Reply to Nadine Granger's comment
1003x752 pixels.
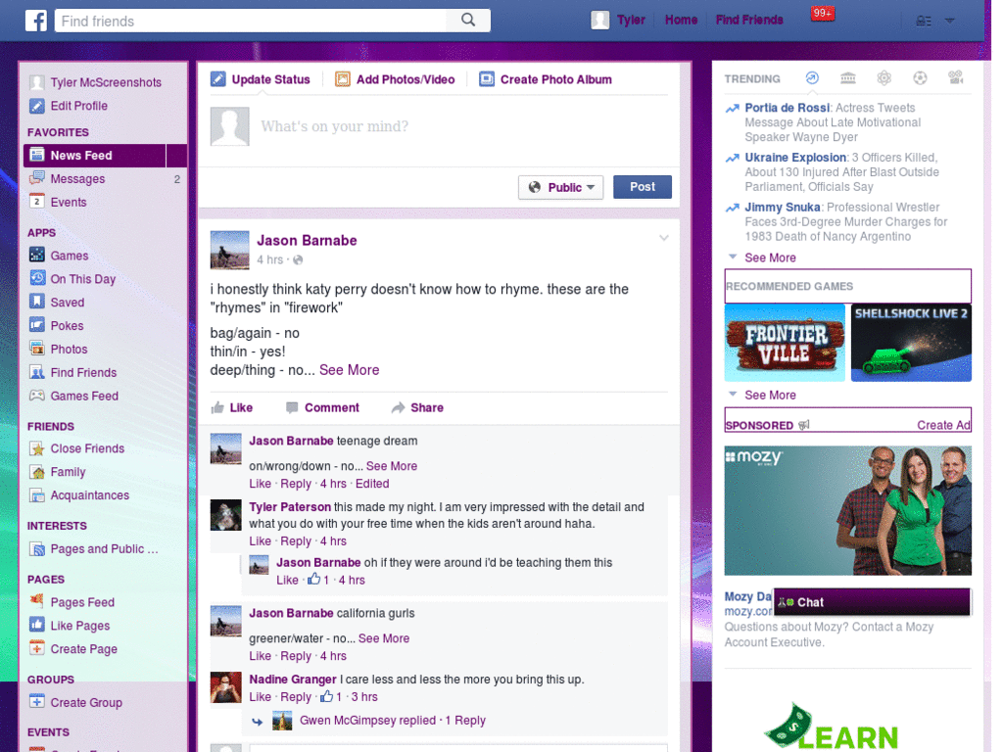coord(296,697)
